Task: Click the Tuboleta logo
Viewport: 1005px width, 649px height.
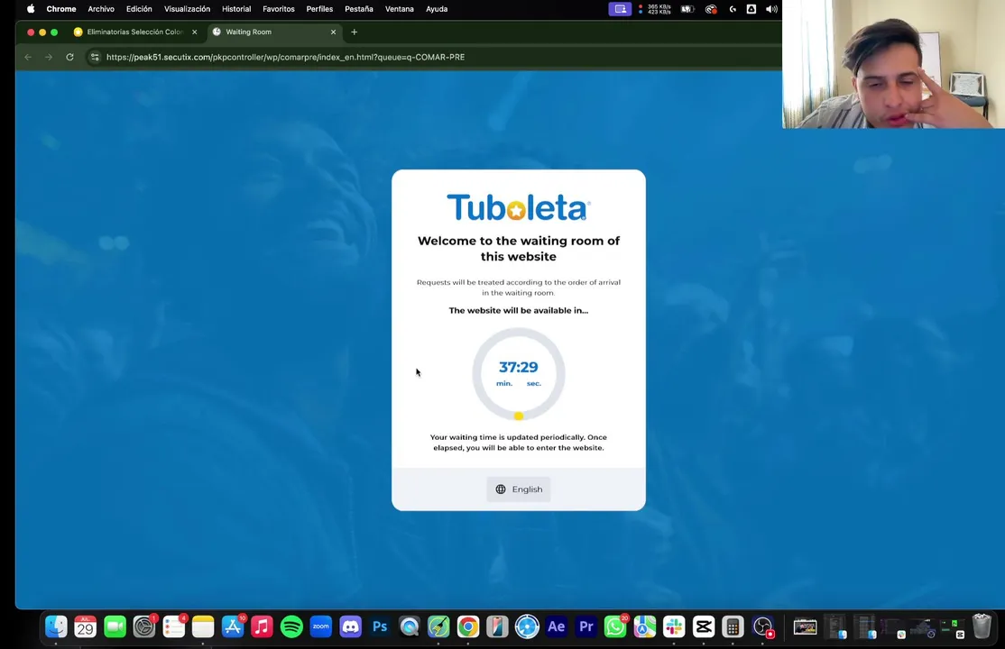Action: pyautogui.click(x=519, y=207)
